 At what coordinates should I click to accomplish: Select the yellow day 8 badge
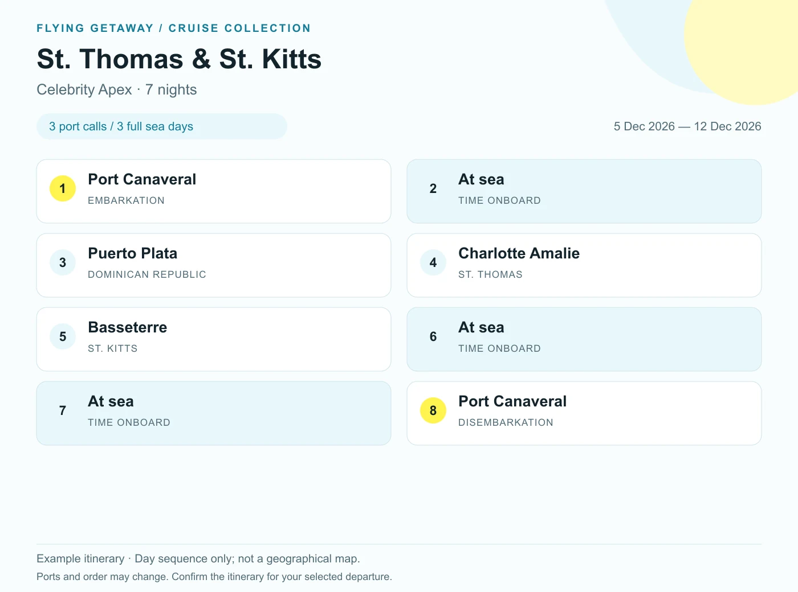(433, 410)
